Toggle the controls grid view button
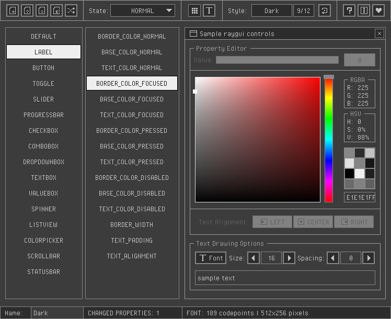The image size is (391, 319). [194, 10]
